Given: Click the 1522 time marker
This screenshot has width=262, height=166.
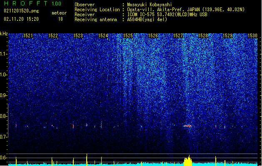Looking at the screenshot, I should (x=53, y=35).
